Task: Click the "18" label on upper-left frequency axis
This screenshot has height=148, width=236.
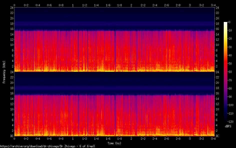Action: (11, 24)
